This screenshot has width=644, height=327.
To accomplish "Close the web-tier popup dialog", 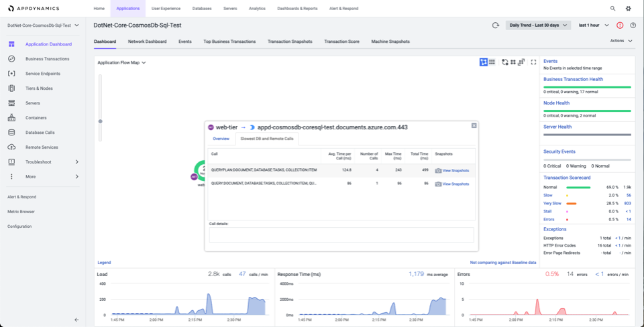I will [x=474, y=125].
